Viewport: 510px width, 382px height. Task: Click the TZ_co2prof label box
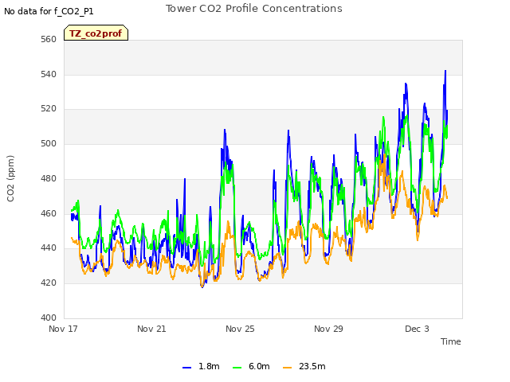96,33
